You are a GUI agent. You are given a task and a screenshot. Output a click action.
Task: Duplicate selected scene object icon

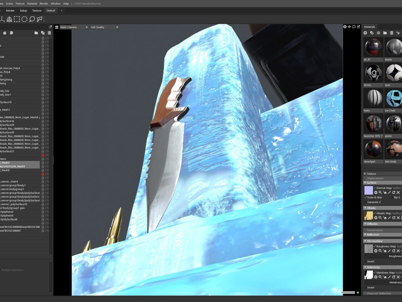(x=43, y=33)
